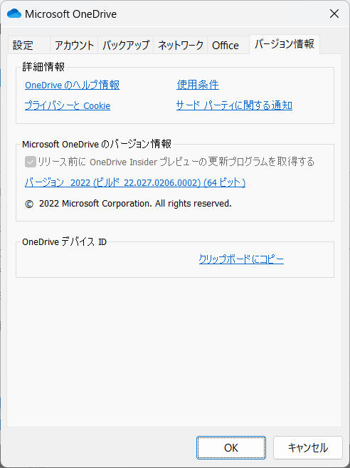
Task: Click the キャンセル button
Action: pyautogui.click(x=308, y=448)
